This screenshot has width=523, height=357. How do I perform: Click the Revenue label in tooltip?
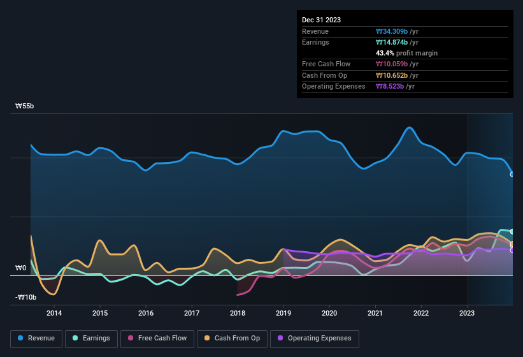tap(315, 31)
